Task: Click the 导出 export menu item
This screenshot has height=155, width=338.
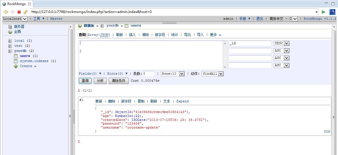Action: (x=188, y=35)
